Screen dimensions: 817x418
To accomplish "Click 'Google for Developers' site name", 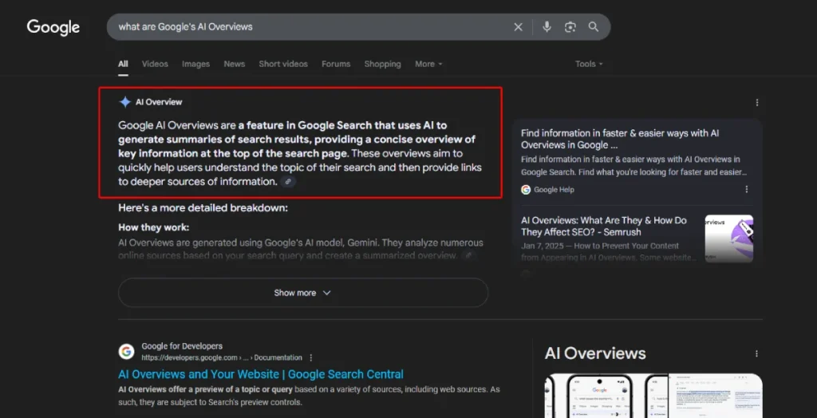I will click(x=182, y=346).
